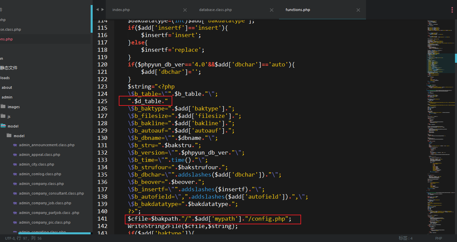
Task: Click PHP icon beside admin_comlog.class.php
Action: pyautogui.click(x=15, y=174)
